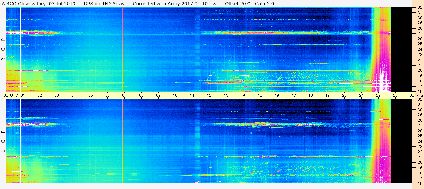Image resolution: width=424 pixels, height=189 pixels.
Task: Click the 16 MHz label on the lower frequency scale
Action: (x=419, y=183)
